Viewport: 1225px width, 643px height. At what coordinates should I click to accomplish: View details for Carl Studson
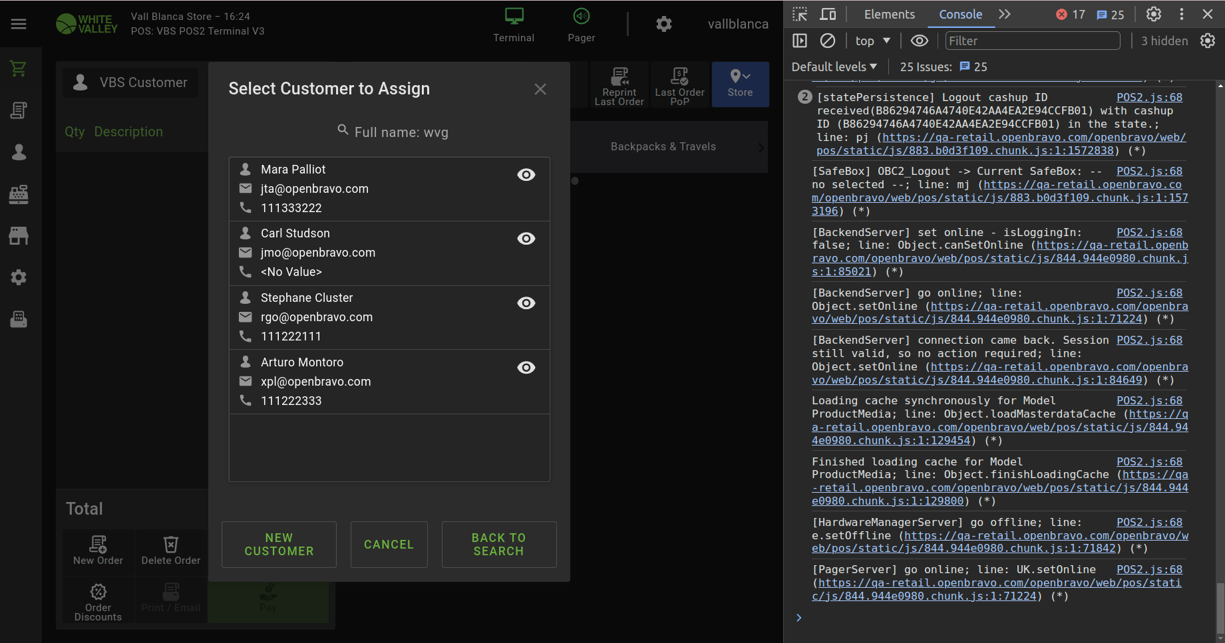tap(526, 239)
